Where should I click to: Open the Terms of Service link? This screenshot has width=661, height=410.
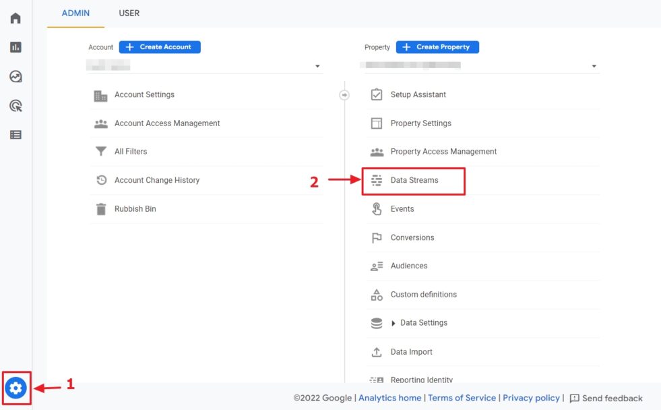(462, 398)
